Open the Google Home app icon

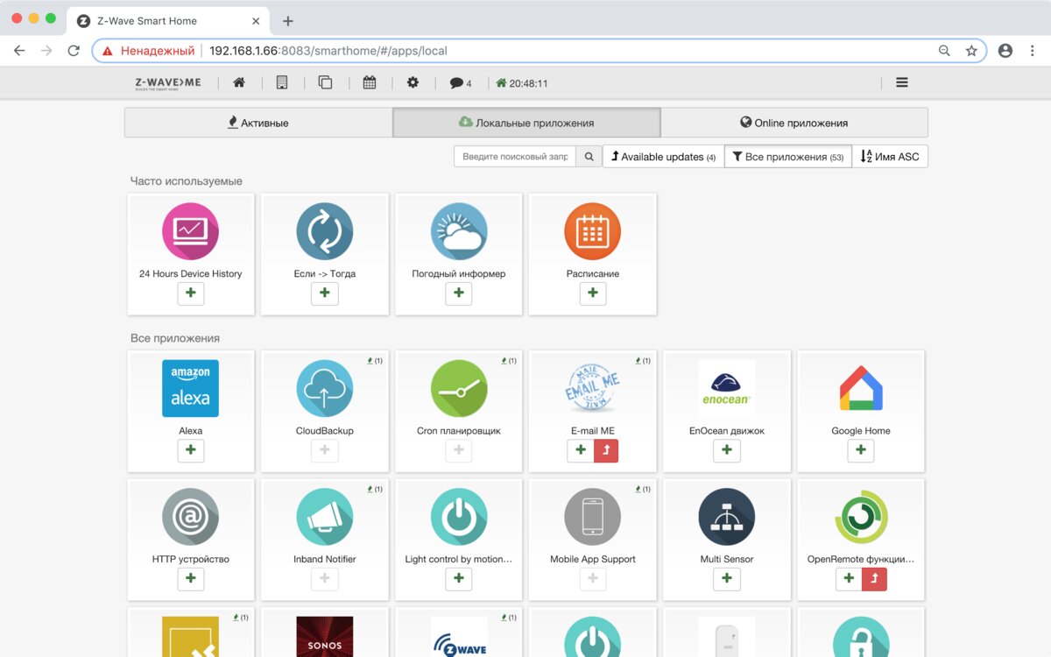coord(860,388)
